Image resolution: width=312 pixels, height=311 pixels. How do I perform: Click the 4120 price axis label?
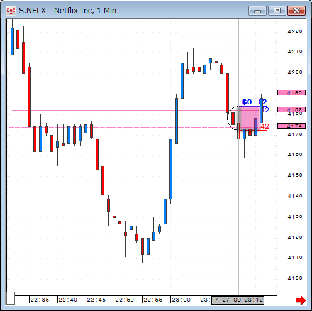pos(295,237)
